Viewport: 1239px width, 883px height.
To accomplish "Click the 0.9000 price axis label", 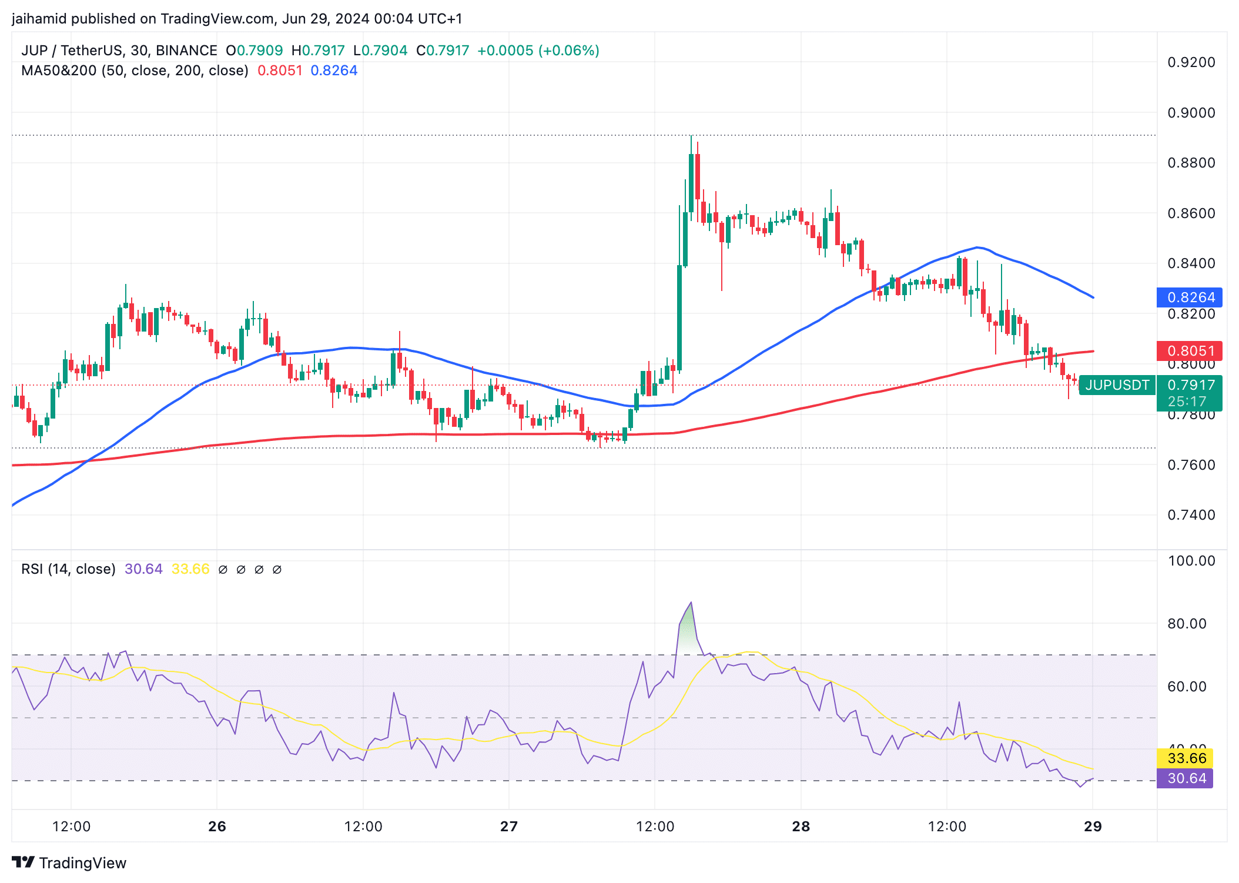I will click(1191, 113).
